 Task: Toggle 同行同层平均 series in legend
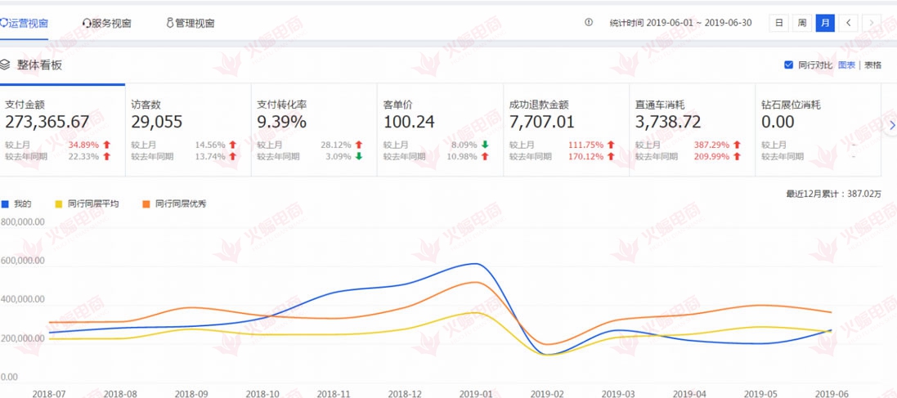(56, 203)
